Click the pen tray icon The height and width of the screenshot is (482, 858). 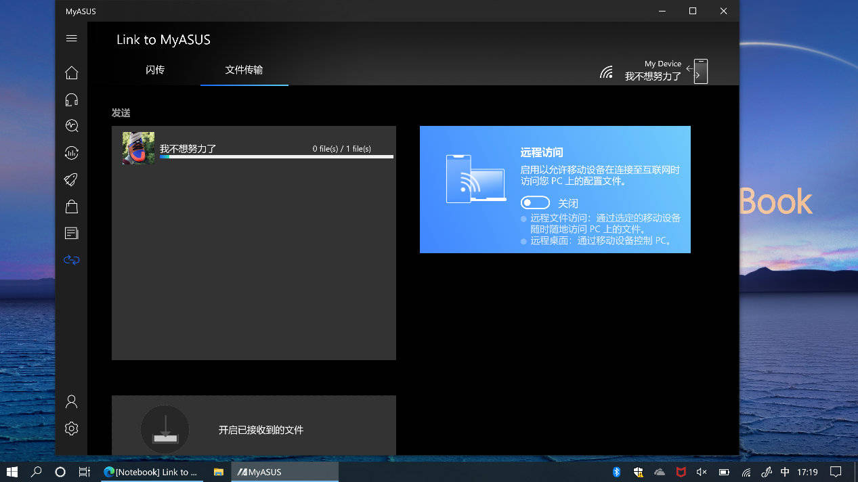pyautogui.click(x=767, y=472)
